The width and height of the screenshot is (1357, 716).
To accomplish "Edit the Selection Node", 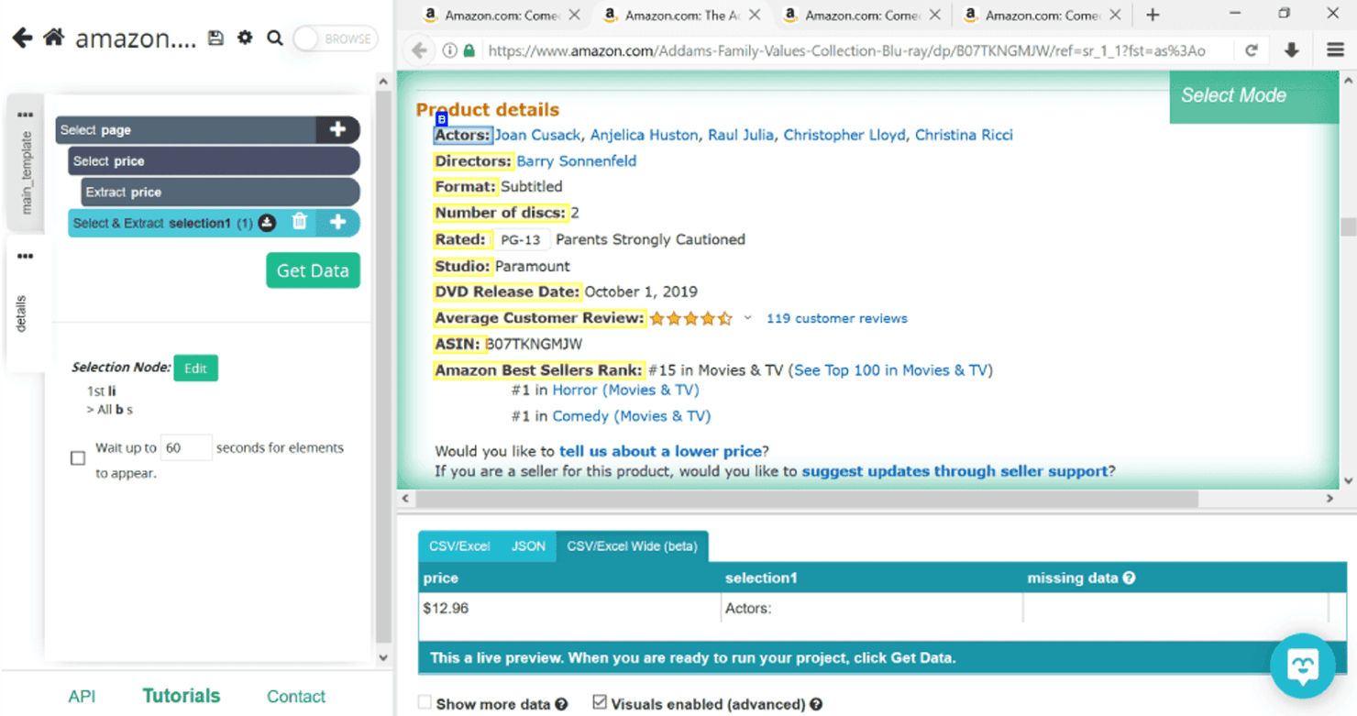I will click(195, 368).
